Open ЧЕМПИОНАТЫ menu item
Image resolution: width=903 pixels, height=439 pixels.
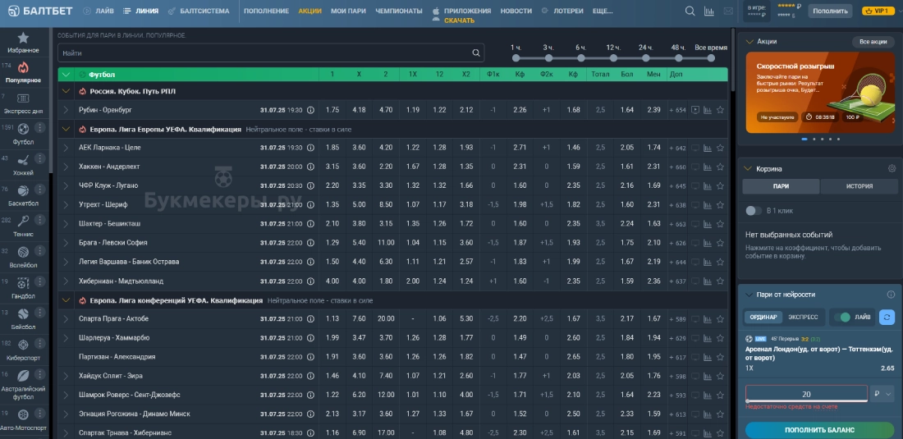coord(398,11)
